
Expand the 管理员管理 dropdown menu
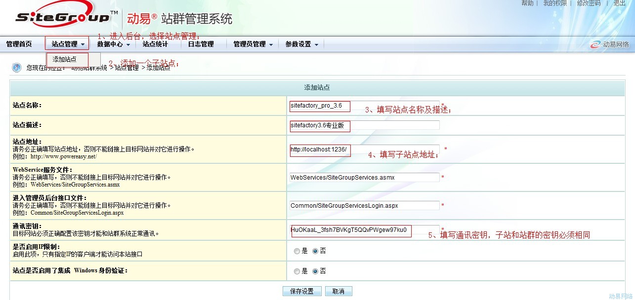click(x=253, y=44)
